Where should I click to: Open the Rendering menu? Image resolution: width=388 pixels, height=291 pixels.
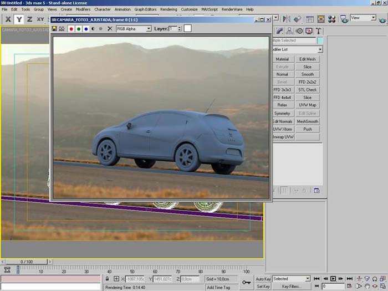coord(169,9)
